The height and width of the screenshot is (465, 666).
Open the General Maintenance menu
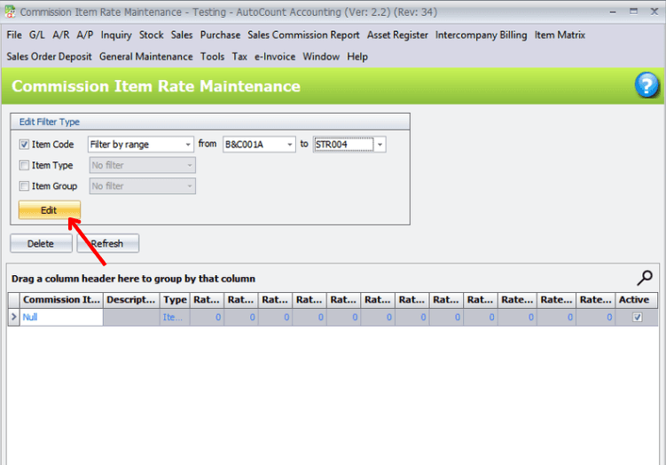145,56
